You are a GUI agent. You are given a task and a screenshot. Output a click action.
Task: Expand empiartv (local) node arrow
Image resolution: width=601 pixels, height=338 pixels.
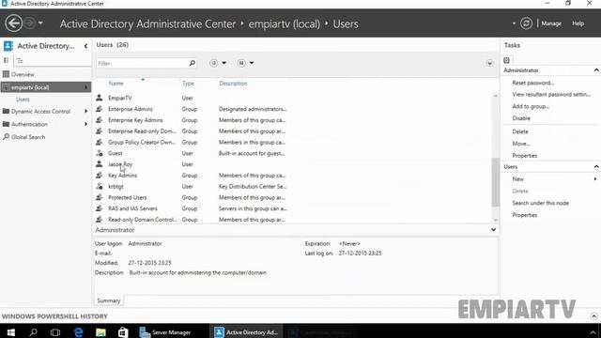pyautogui.click(x=85, y=87)
